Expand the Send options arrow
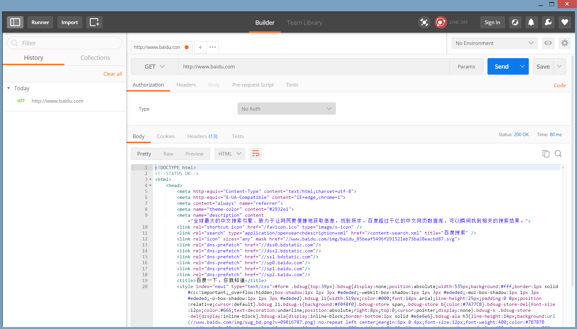This screenshot has height=329, width=577. coord(522,66)
